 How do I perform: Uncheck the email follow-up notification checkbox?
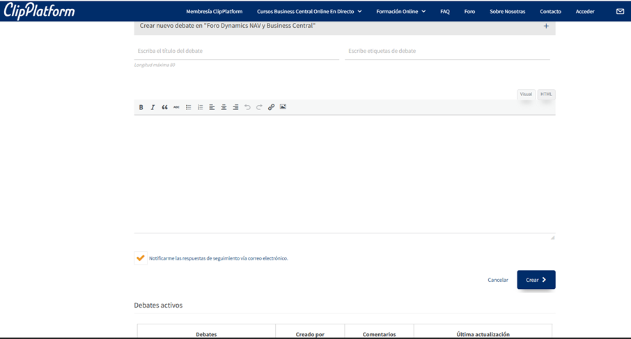pos(141,258)
